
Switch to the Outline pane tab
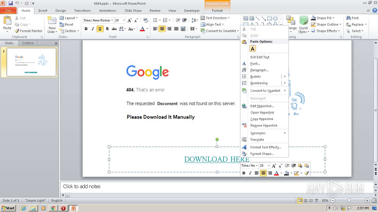(x=28, y=43)
